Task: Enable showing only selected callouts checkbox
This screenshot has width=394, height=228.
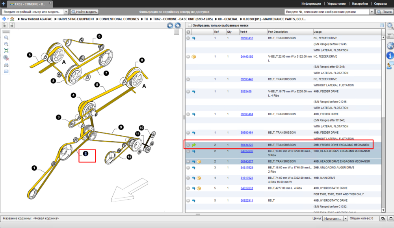Action: click(190, 25)
